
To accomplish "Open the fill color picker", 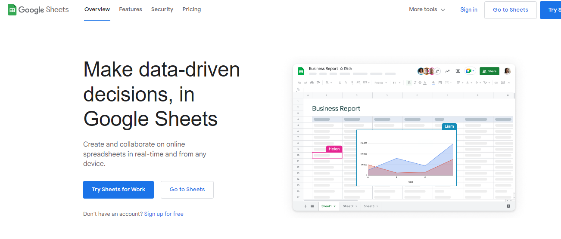I will pos(433,83).
